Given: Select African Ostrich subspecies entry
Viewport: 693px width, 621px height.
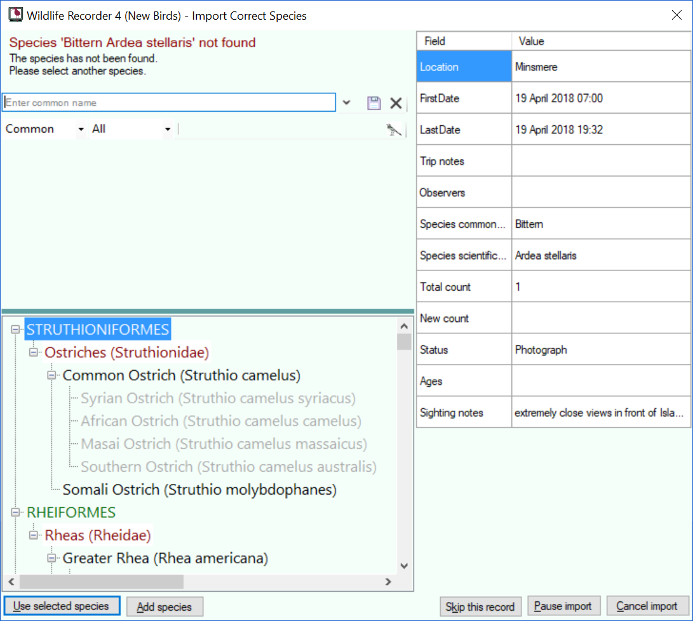Looking at the screenshot, I should point(221,422).
